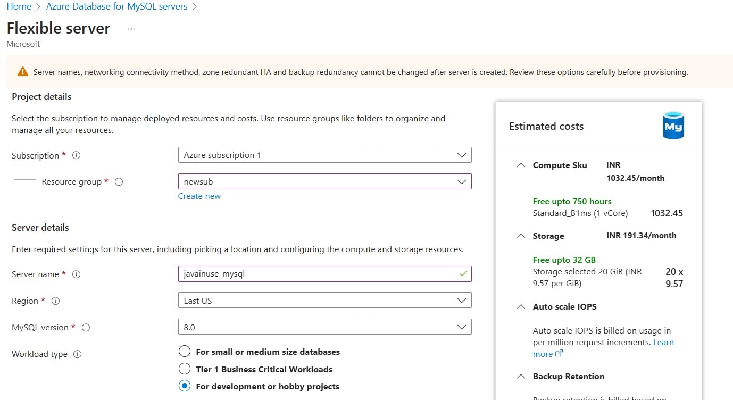
Task: Click the Resource group info icon
Action: click(x=119, y=182)
